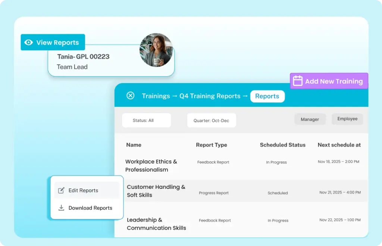This screenshot has height=246, width=382.
Task: Select the Reports breadcrumb pill
Action: coord(267,96)
